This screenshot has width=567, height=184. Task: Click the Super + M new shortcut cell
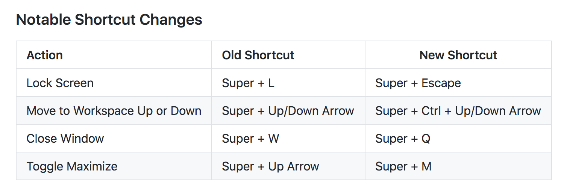click(x=458, y=166)
